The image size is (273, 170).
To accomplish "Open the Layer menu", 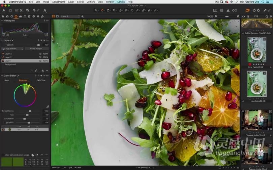I will pyautogui.click(x=71, y=2).
